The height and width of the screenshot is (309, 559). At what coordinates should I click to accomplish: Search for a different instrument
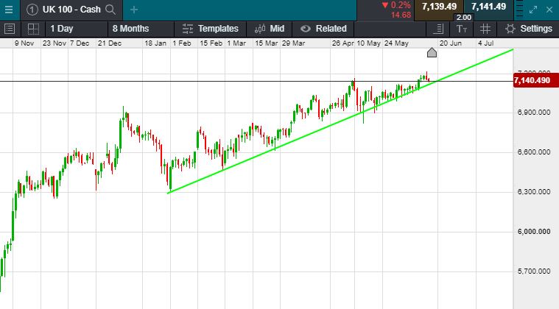[110, 10]
